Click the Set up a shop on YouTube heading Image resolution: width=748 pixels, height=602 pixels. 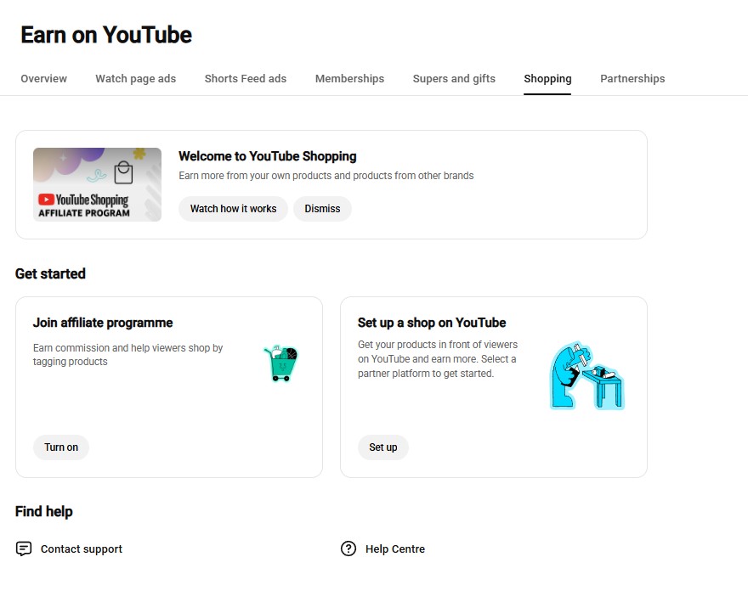tap(432, 323)
